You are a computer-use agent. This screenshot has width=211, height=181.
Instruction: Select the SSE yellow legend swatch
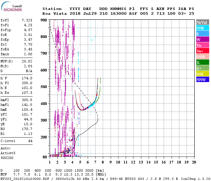(x=203, y=74)
